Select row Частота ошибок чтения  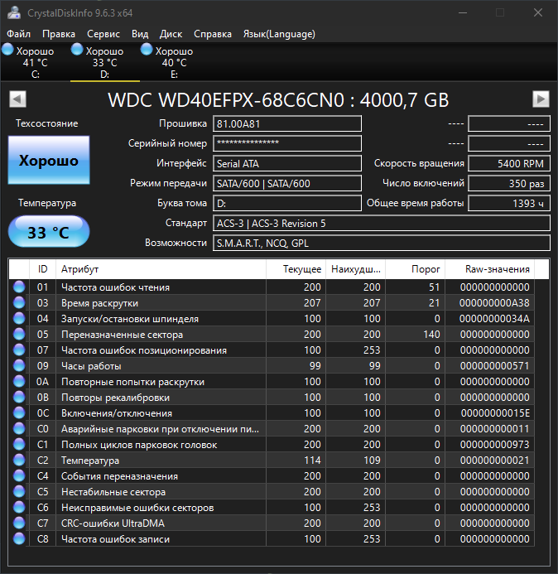coord(272,287)
